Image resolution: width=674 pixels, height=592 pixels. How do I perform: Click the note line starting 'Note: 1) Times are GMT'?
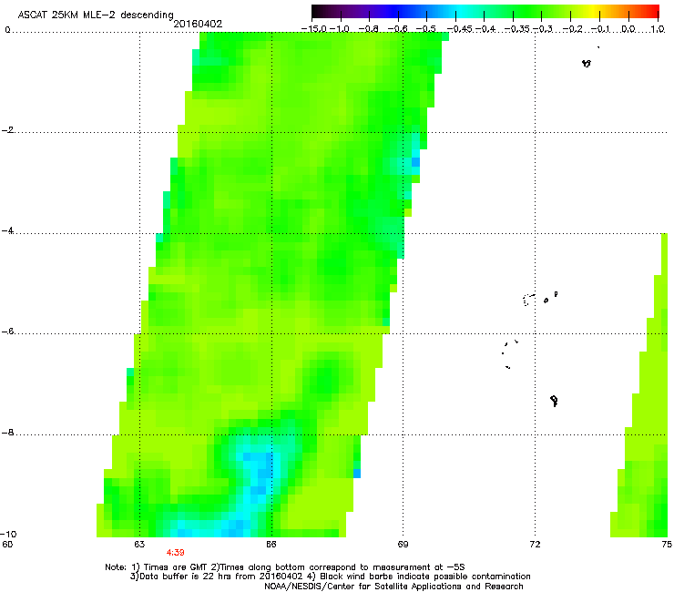pyautogui.click(x=285, y=567)
